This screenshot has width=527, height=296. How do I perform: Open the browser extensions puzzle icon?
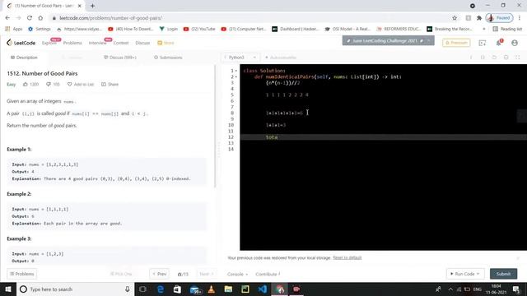479,18
